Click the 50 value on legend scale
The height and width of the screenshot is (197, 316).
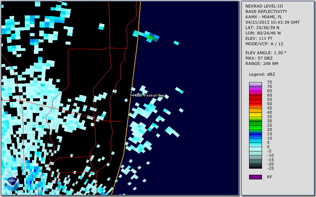click(270, 104)
